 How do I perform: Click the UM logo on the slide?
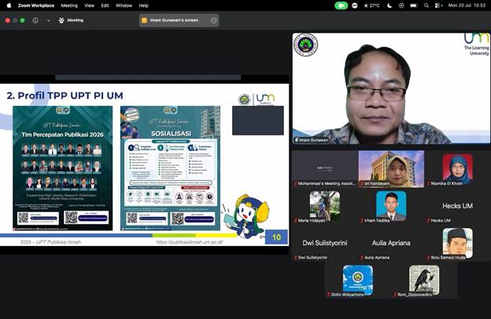click(x=265, y=100)
